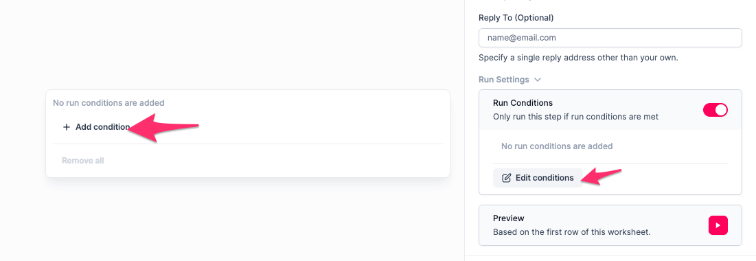Click the Add condition text
The width and height of the screenshot is (756, 261).
pyautogui.click(x=103, y=127)
